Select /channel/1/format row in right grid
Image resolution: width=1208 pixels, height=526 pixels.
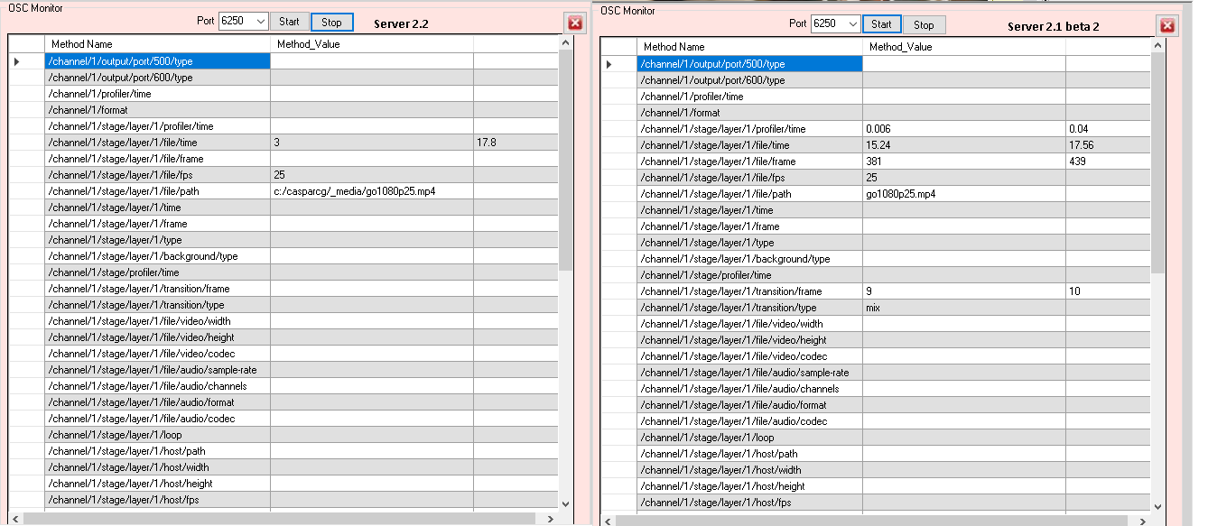(749, 113)
